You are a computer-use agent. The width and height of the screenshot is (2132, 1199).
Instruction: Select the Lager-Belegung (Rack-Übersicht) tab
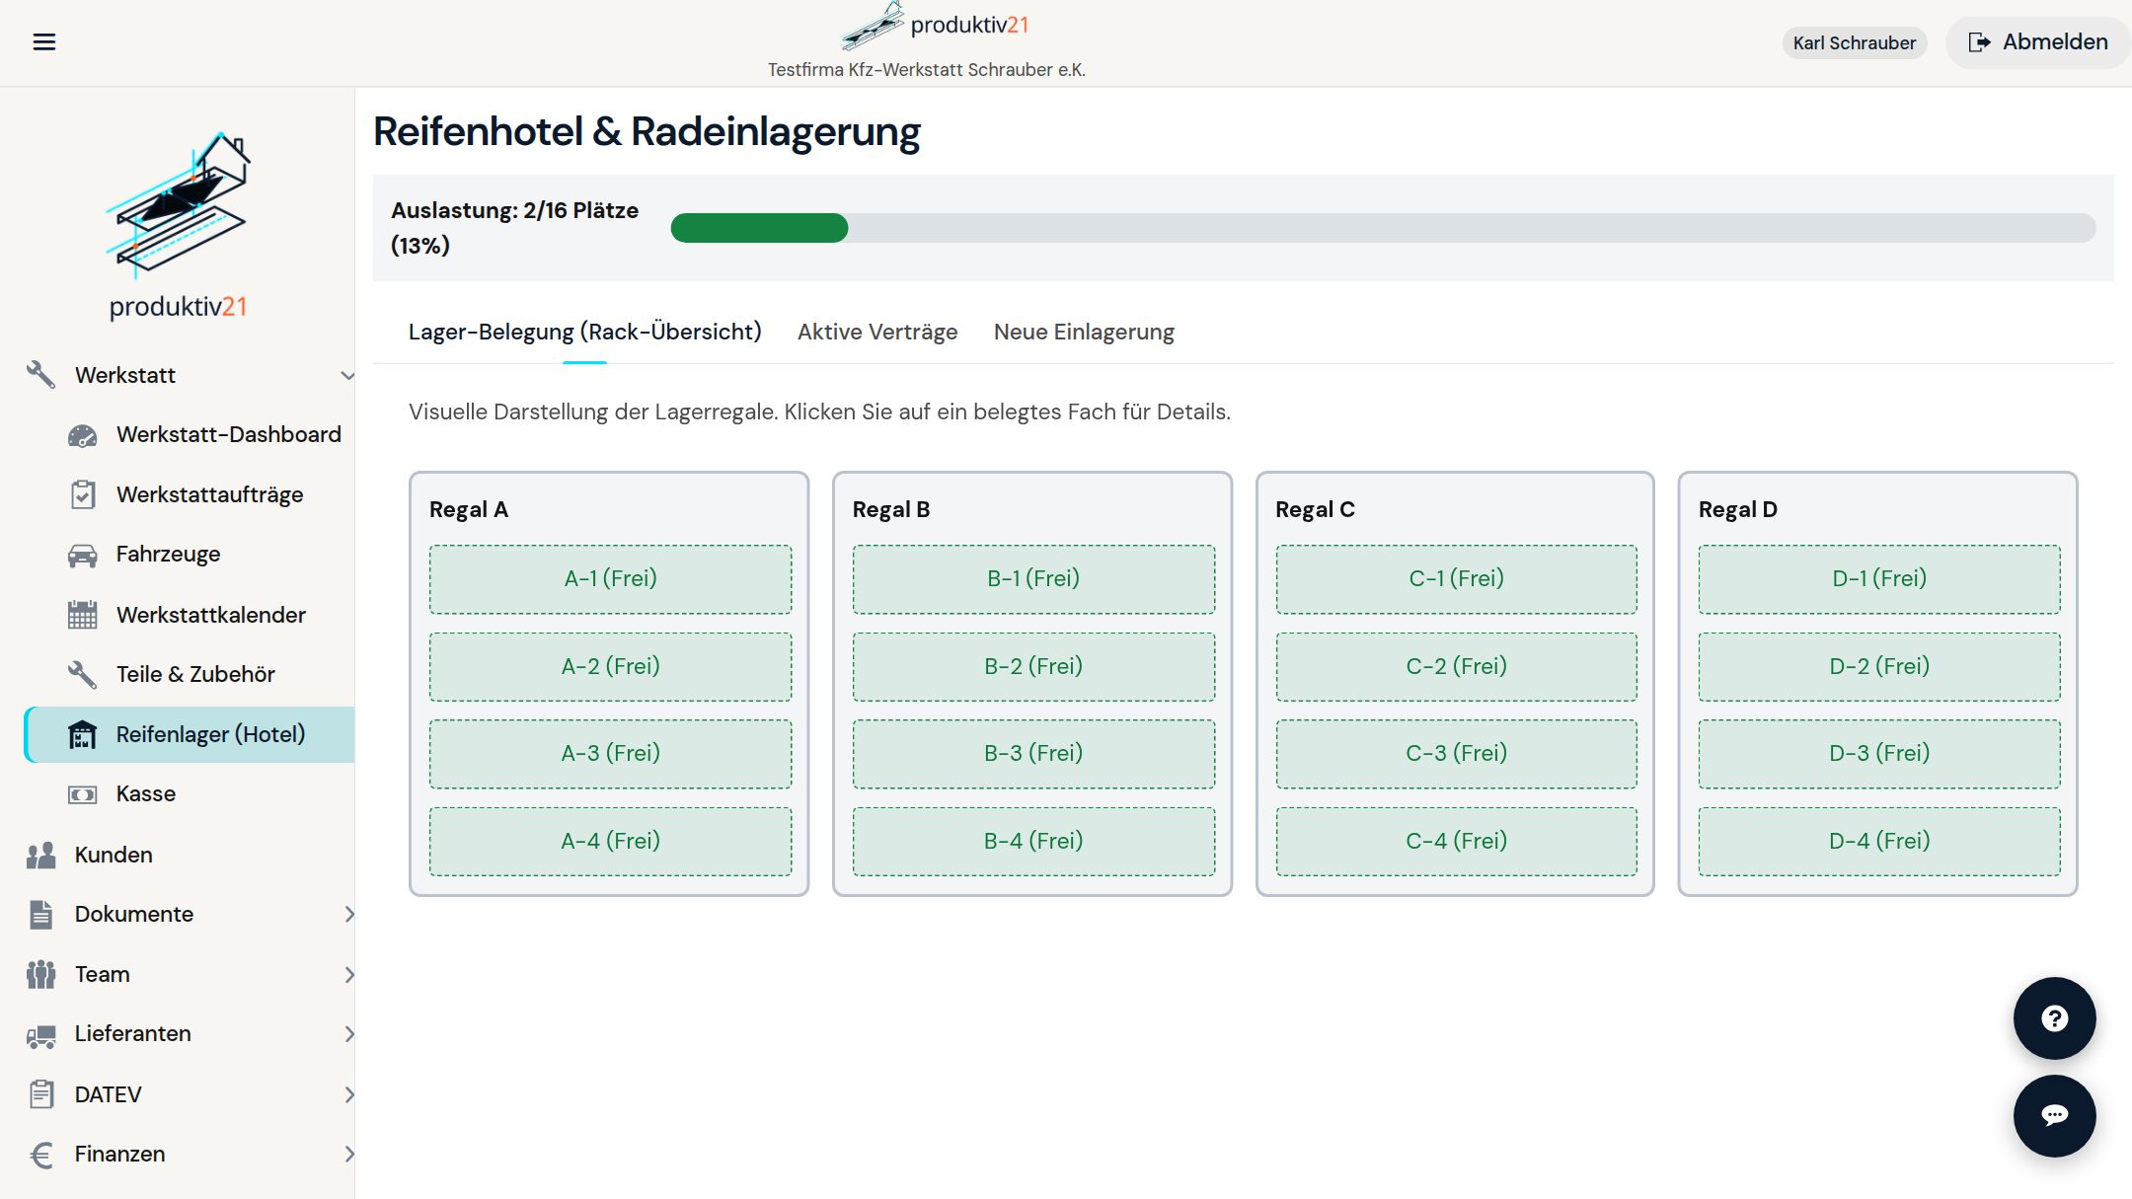[x=585, y=332]
